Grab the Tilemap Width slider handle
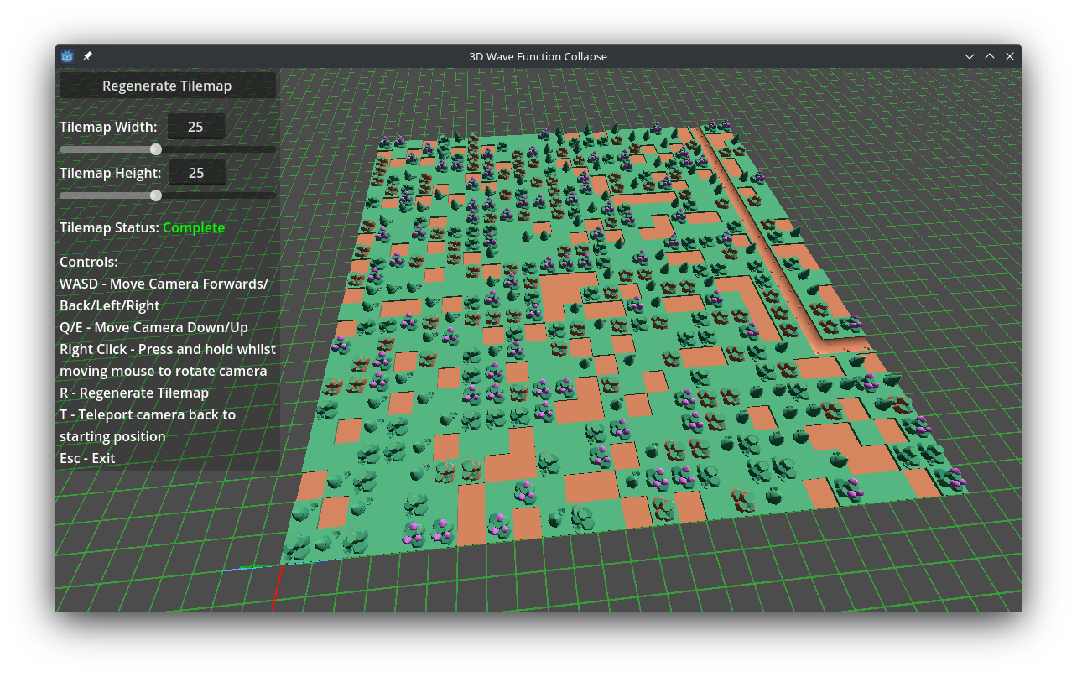Screen dimensions: 1077x677 click(156, 149)
